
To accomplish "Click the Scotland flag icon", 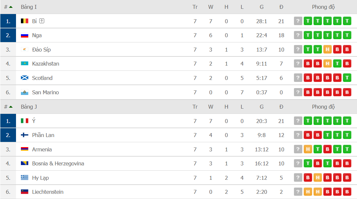I will point(24,78).
